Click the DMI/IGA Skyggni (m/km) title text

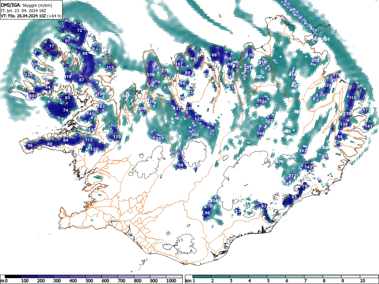click(x=27, y=5)
